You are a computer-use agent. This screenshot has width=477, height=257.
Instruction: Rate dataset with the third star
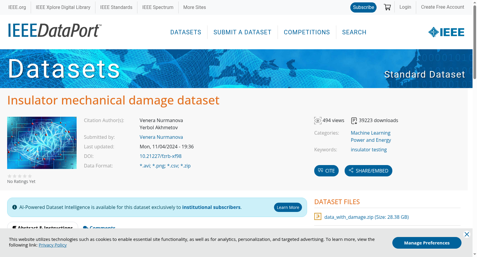[x=20, y=176]
